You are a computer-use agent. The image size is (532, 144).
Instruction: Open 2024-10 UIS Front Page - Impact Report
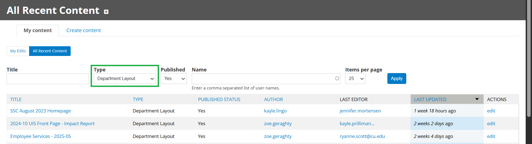(52, 124)
